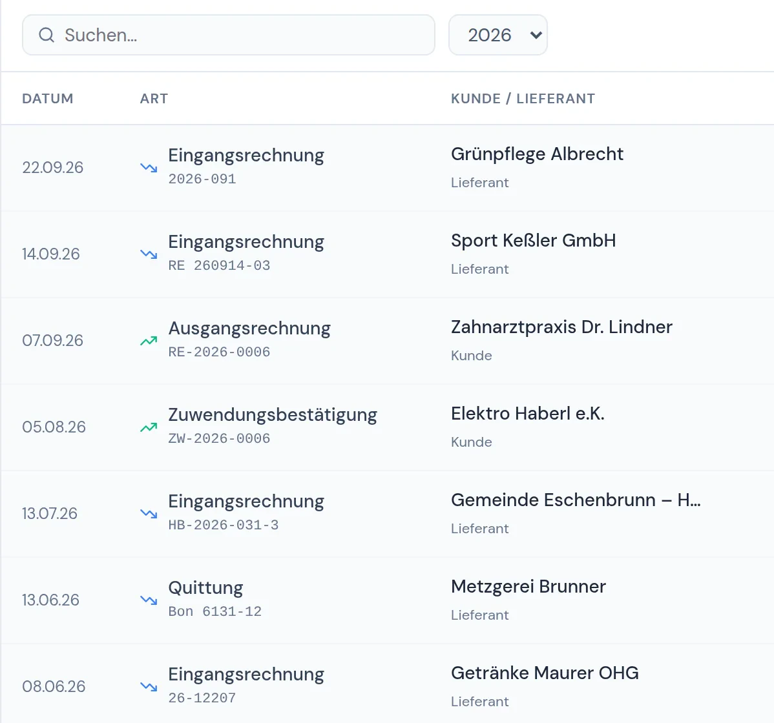Screen dimensions: 774x723
Task: Click the ART column header
Action: click(x=154, y=99)
